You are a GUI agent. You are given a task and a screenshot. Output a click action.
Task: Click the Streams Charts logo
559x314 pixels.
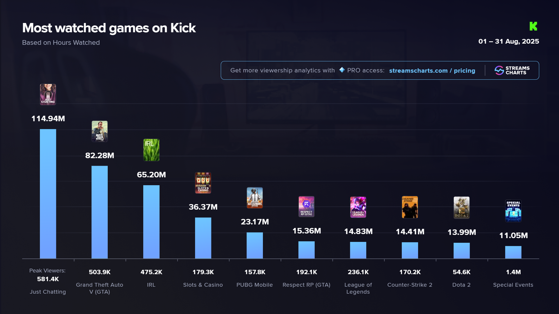point(512,70)
